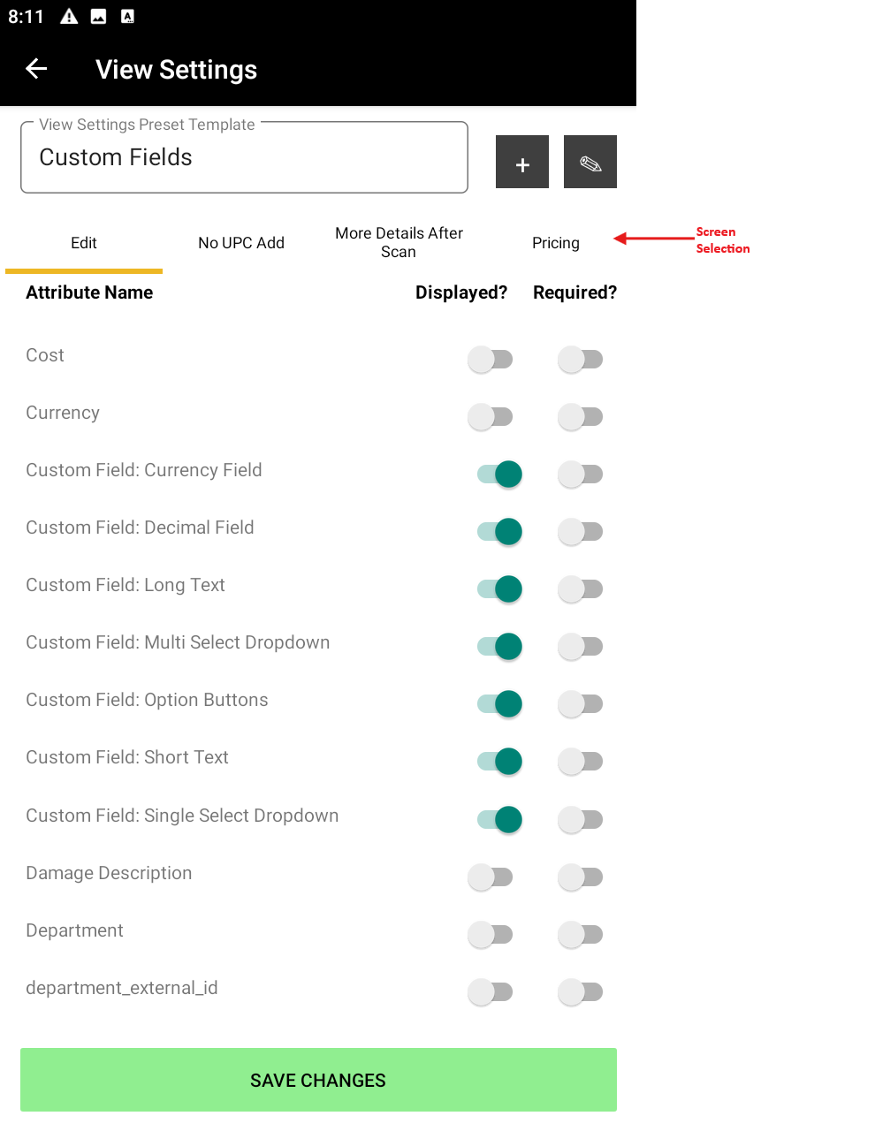875x1131 pixels.
Task: Disable Displayed for Custom Field: Currency Field
Action: click(499, 474)
